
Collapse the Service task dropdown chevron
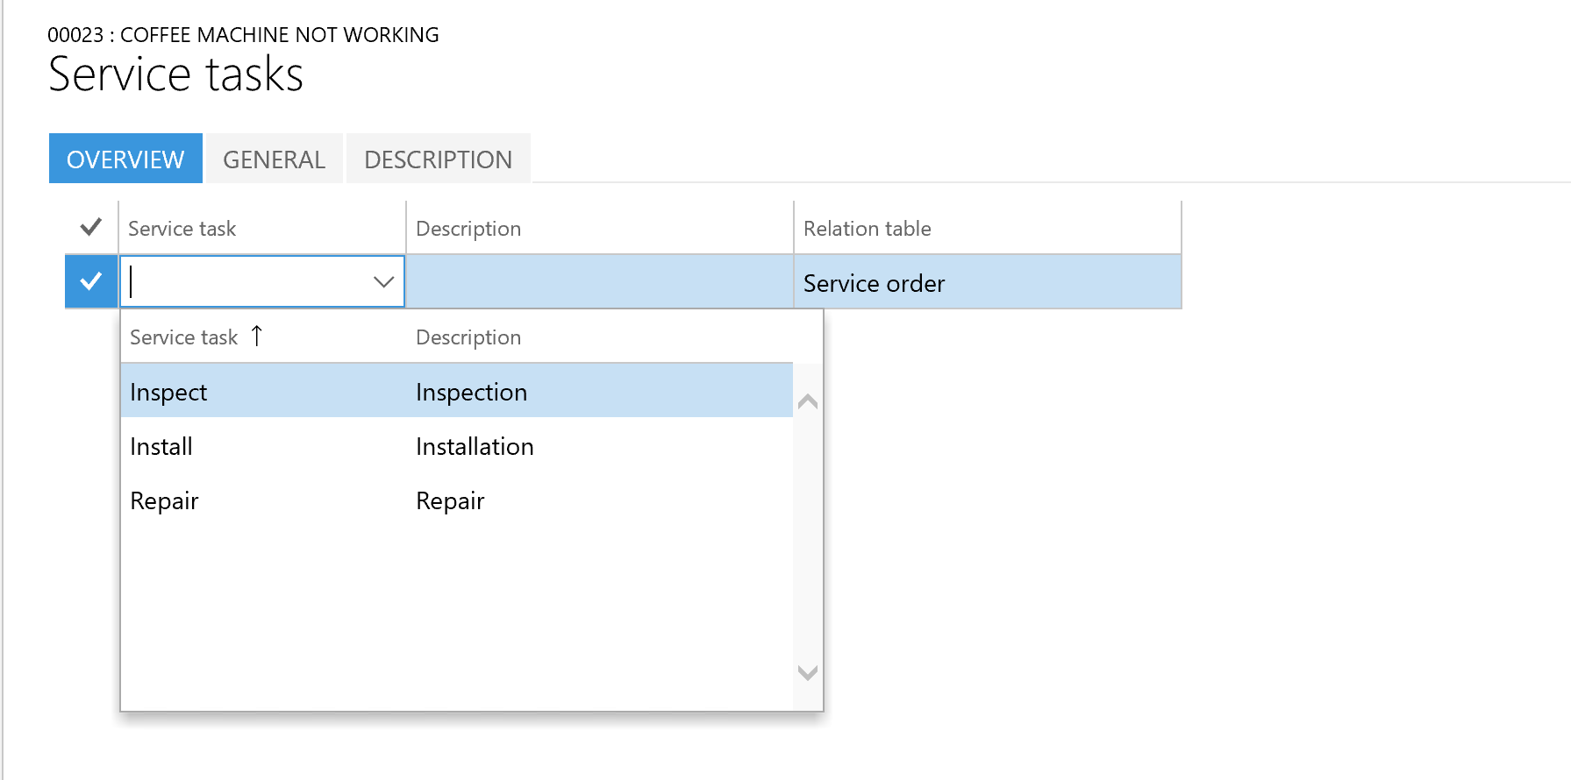tap(383, 281)
